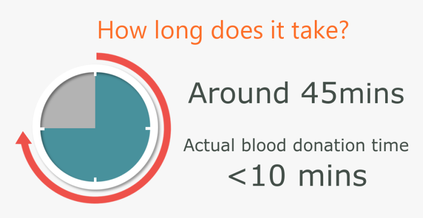Screen dimensions: 423x218
Task: Click the word 'Around'
Action: [x=238, y=93]
